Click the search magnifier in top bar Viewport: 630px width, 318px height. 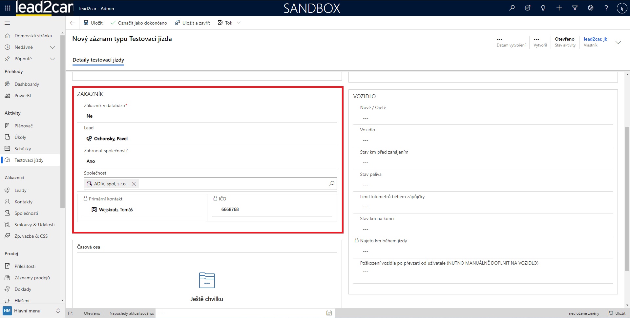pyautogui.click(x=512, y=8)
